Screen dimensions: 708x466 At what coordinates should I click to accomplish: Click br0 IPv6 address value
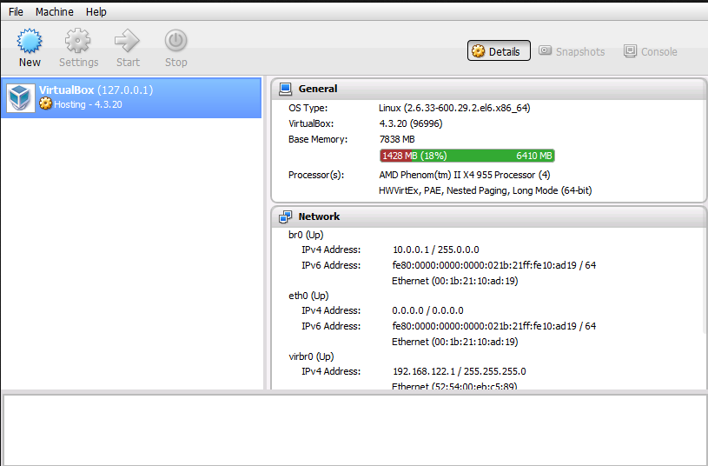point(494,265)
